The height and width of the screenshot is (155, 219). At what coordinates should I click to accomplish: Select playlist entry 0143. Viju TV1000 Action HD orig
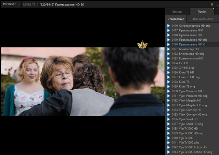coord(192,152)
